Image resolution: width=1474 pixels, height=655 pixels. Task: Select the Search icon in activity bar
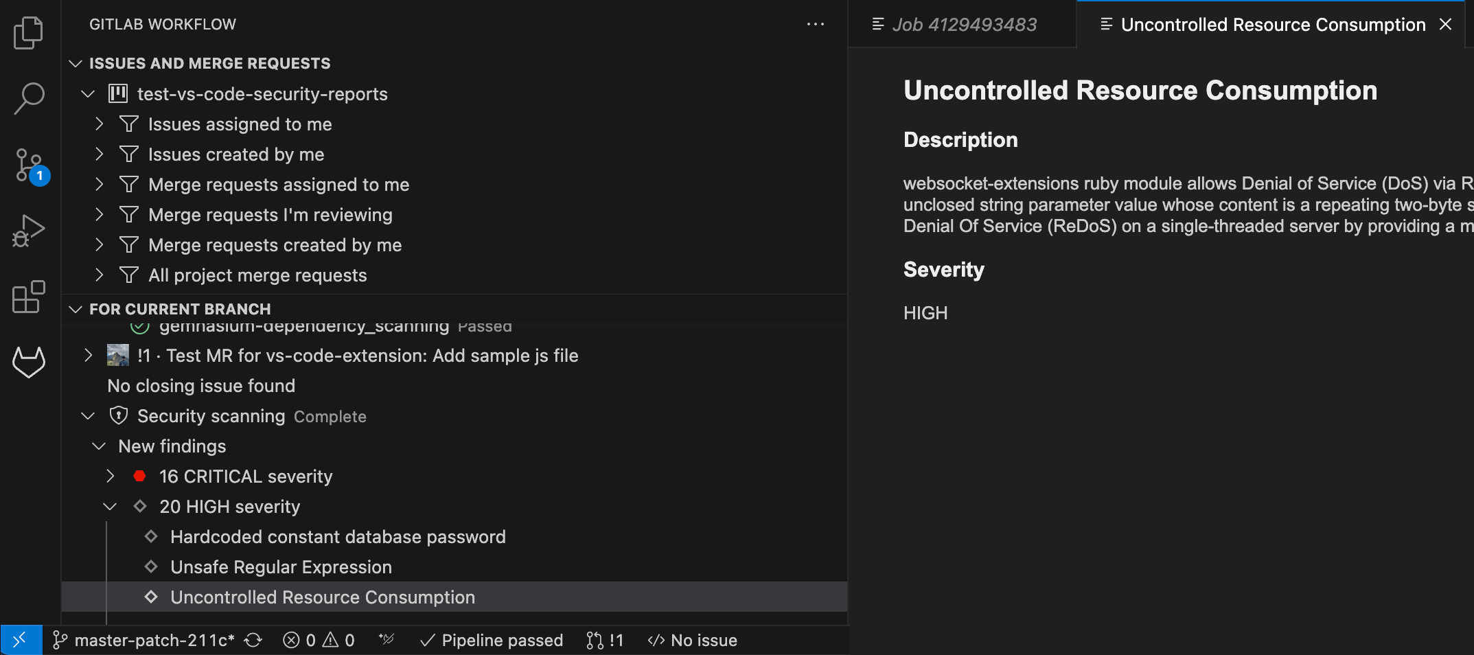(x=27, y=99)
